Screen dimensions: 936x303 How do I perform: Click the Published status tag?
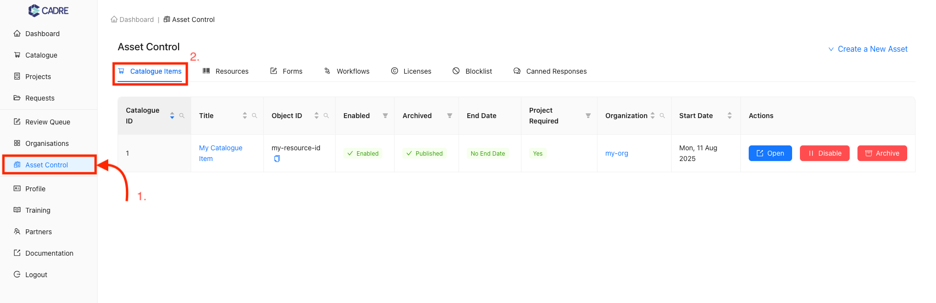click(424, 153)
